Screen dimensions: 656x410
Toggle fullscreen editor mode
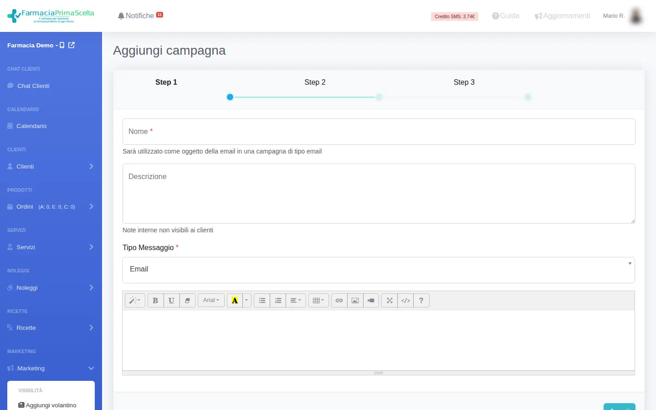(389, 300)
